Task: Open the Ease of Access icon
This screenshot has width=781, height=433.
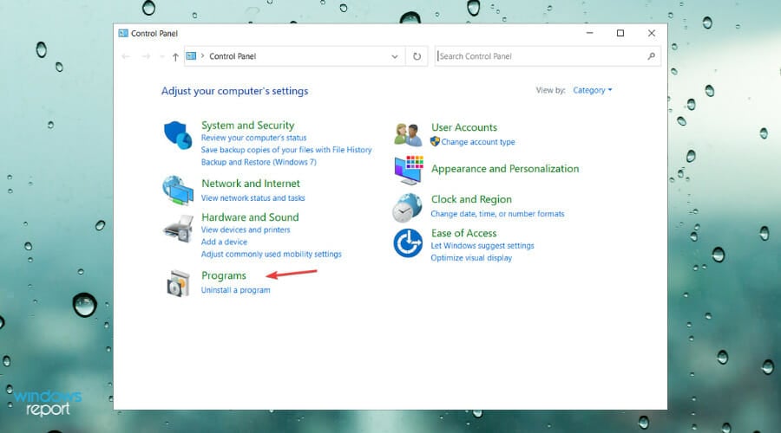Action: (408, 243)
